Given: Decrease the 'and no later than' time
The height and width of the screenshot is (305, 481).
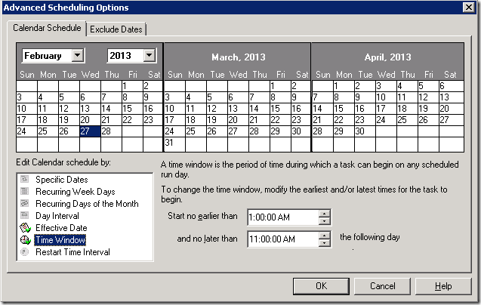Looking at the screenshot, I should pyautogui.click(x=325, y=243).
